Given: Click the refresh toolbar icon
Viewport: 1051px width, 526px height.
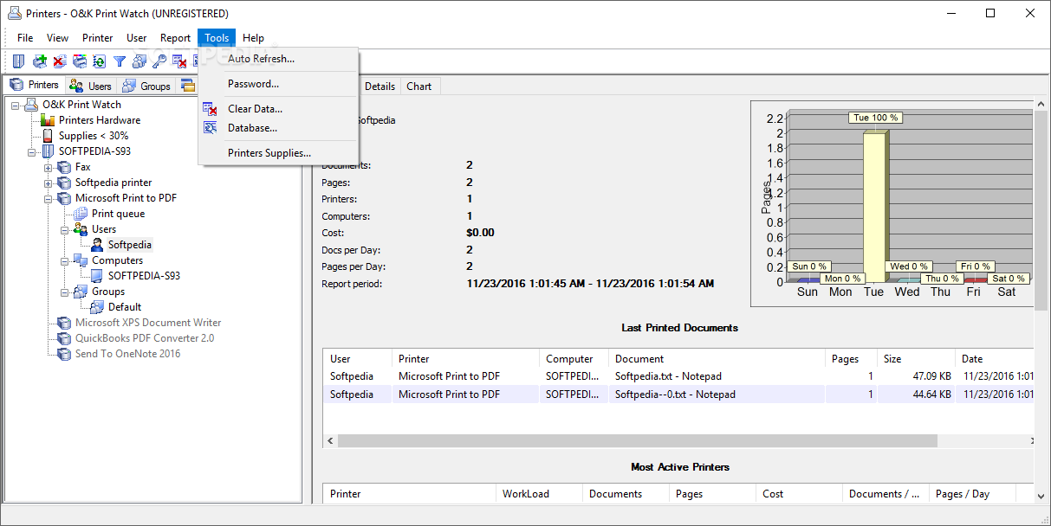Looking at the screenshot, I should (100, 61).
